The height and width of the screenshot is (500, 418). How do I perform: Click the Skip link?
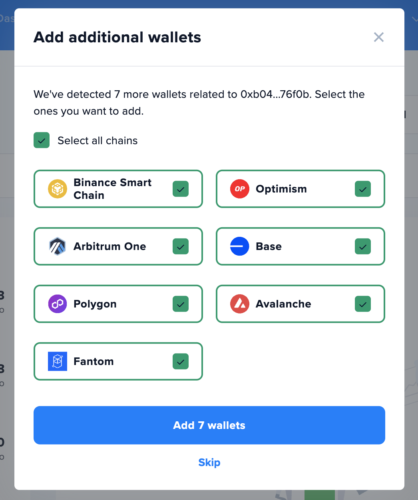[x=209, y=462]
